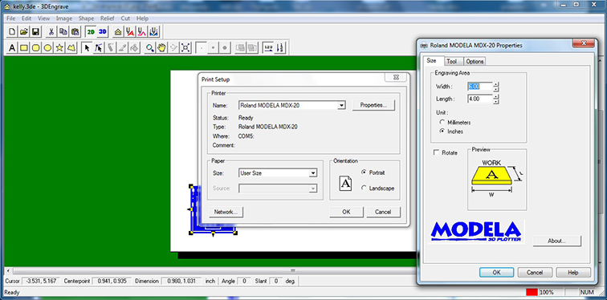Select the Star shape tool

pos(59,48)
